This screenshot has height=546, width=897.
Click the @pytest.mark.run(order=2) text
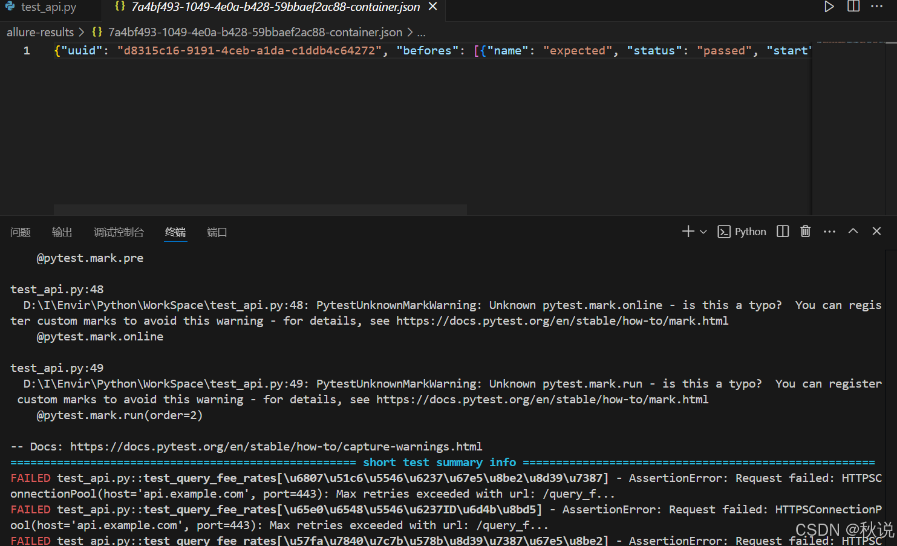pos(120,415)
